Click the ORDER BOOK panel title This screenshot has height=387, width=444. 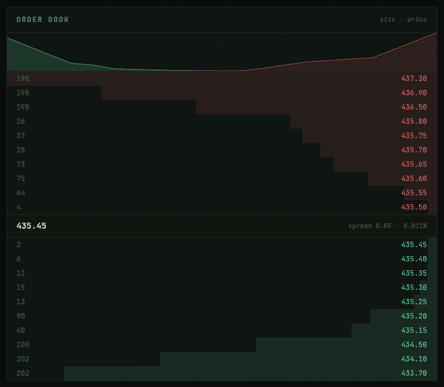pos(42,20)
